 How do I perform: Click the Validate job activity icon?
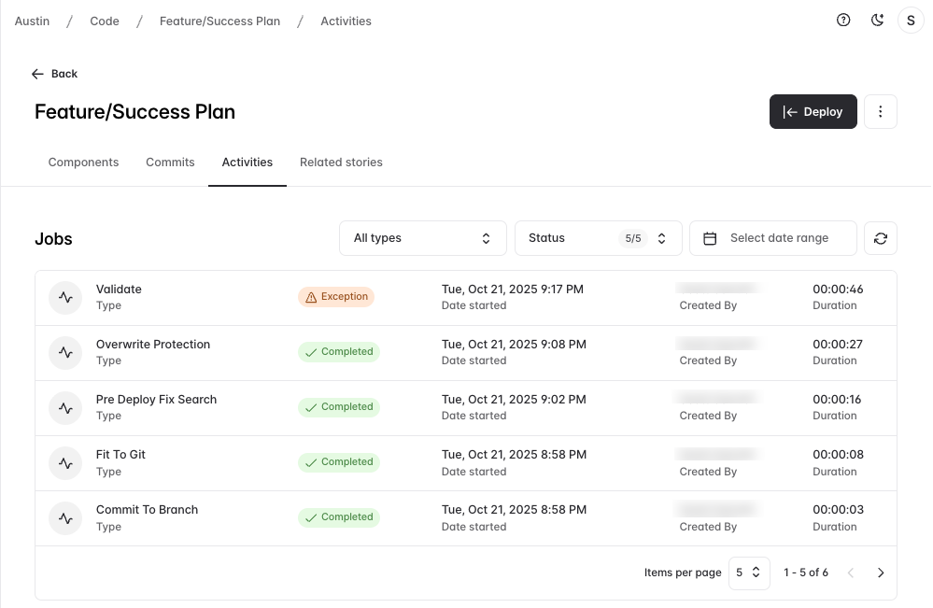pyautogui.click(x=65, y=298)
